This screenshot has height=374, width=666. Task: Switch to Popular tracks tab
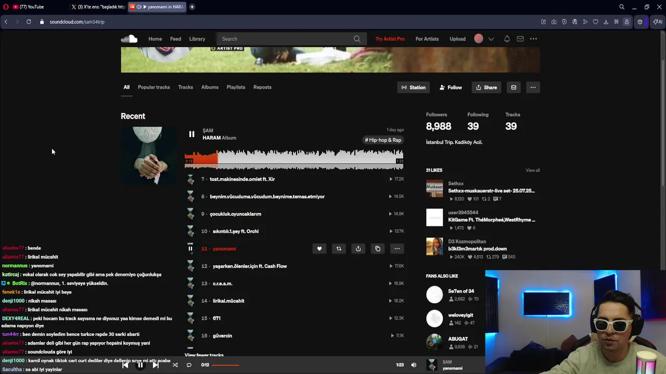click(x=153, y=87)
